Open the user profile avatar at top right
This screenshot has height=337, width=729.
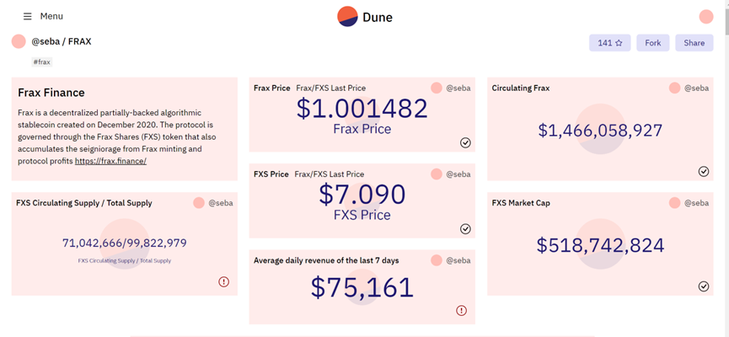point(706,17)
